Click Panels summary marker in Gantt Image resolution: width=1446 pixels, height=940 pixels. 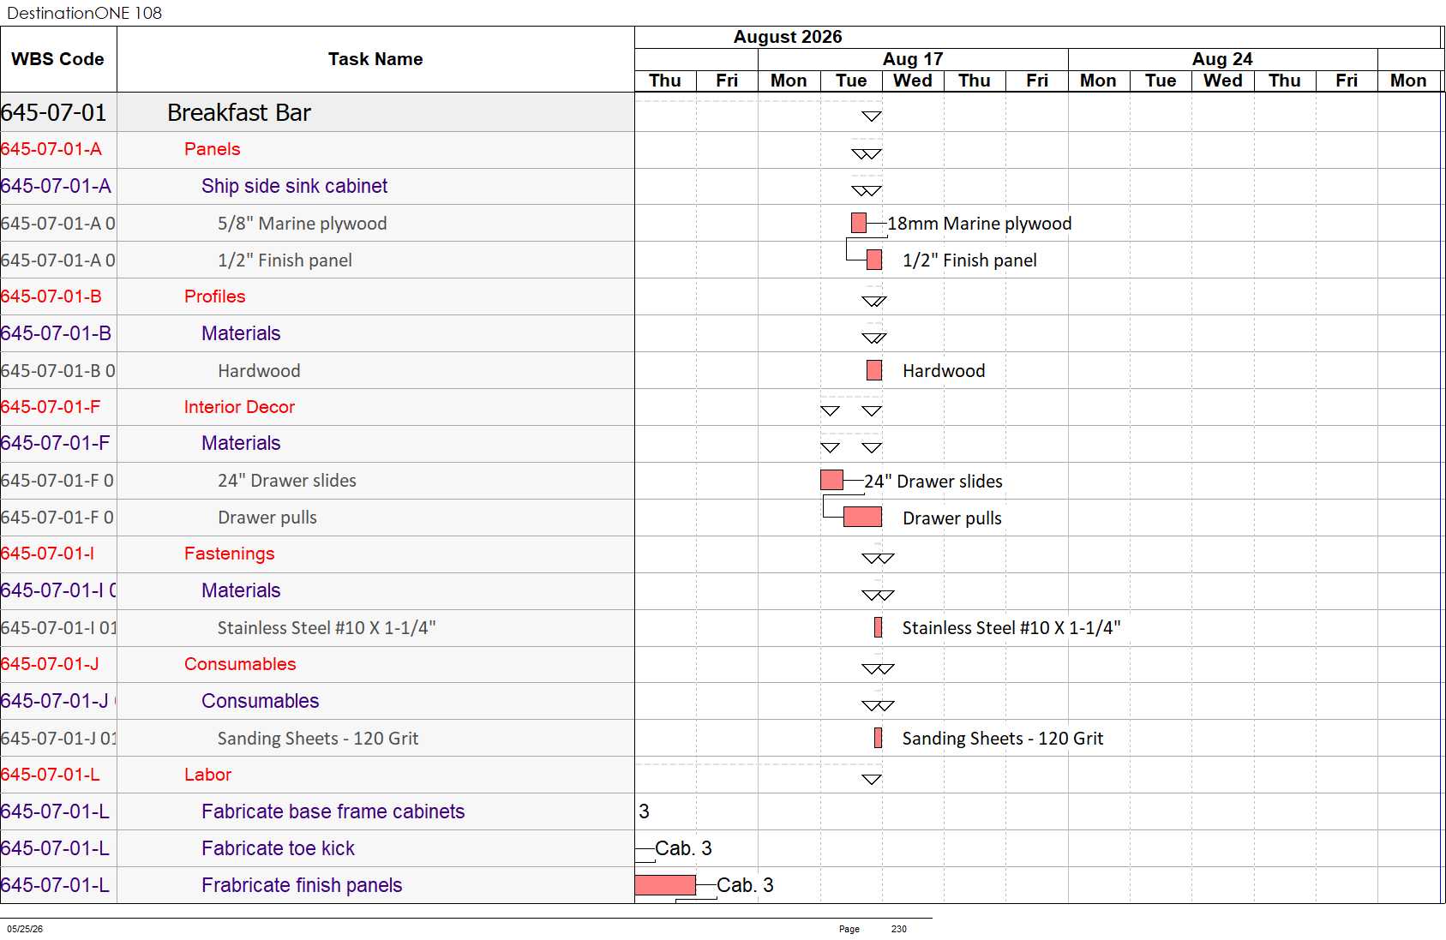point(867,154)
